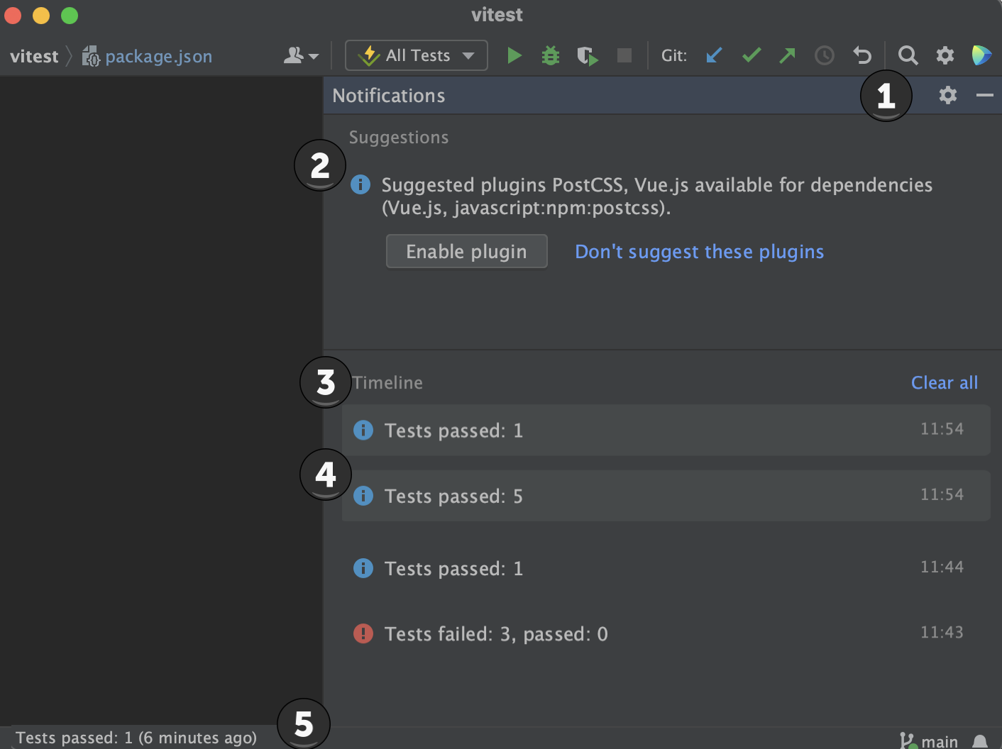Open the IDE settings gear
This screenshot has width=1002, height=749.
click(945, 55)
